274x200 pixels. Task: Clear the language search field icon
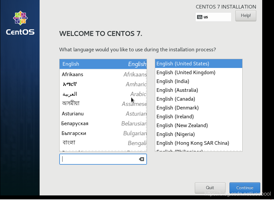click(141, 159)
